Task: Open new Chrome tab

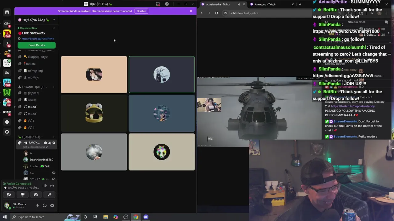Action: 300,4
